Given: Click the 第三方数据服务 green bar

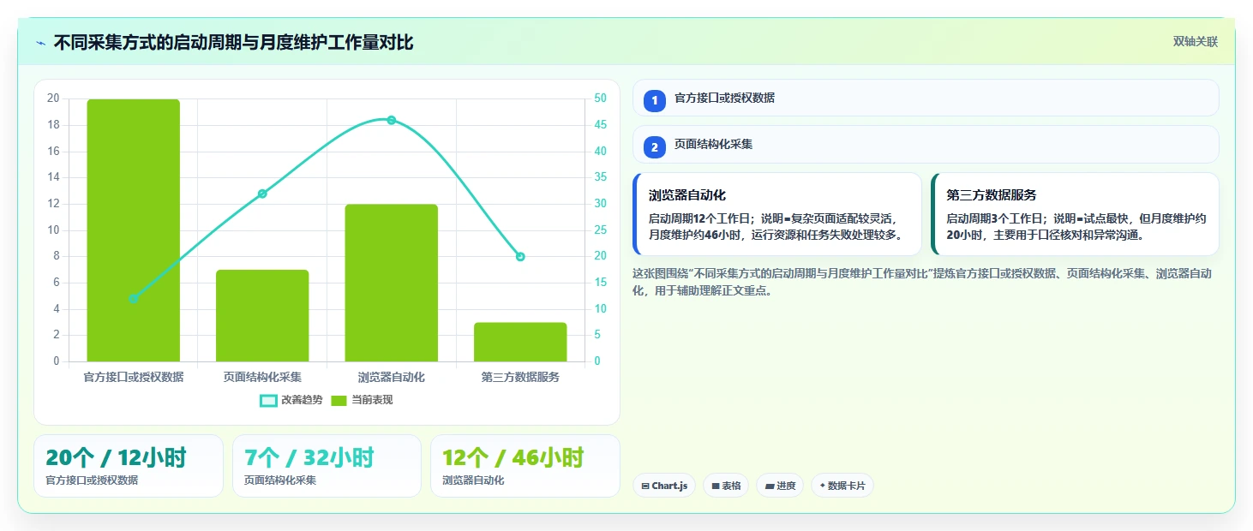Looking at the screenshot, I should [520, 342].
